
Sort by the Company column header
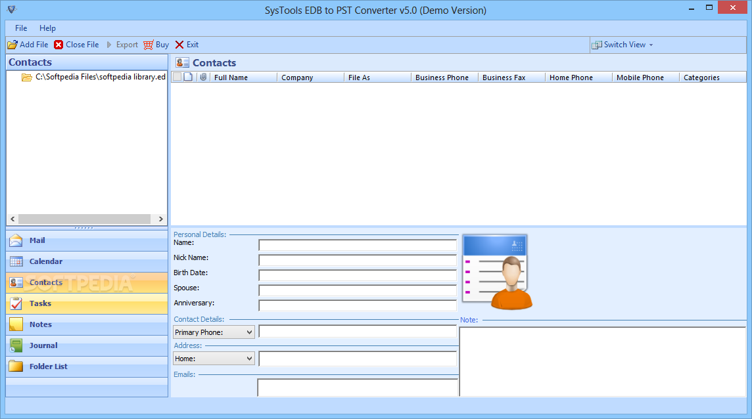[x=310, y=77]
